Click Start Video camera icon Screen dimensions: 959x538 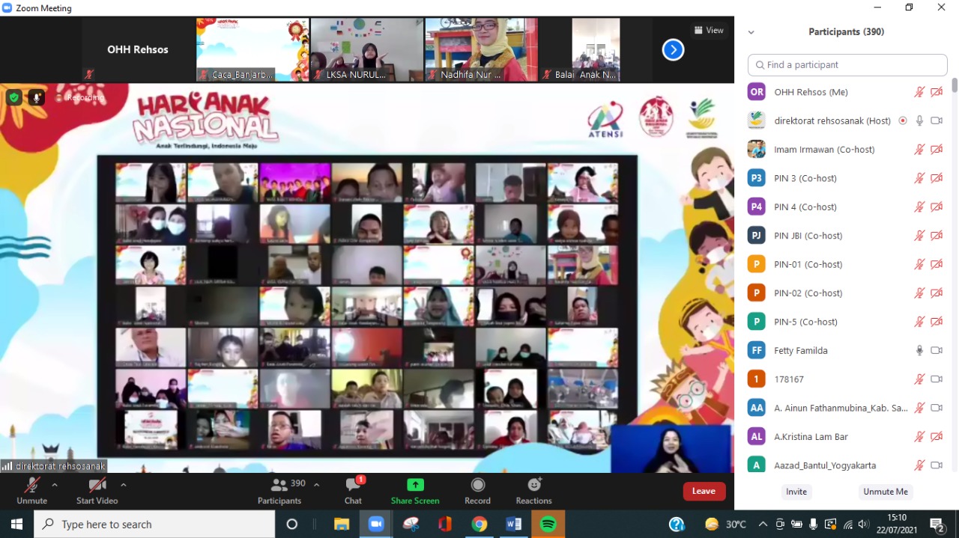[x=97, y=484]
